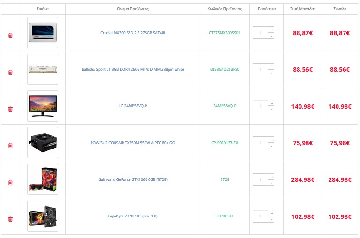Viewport: 360px width, 238px height.
Task: Select unit price 140,98€ of LG monitor
Action: pyautogui.click(x=303, y=106)
